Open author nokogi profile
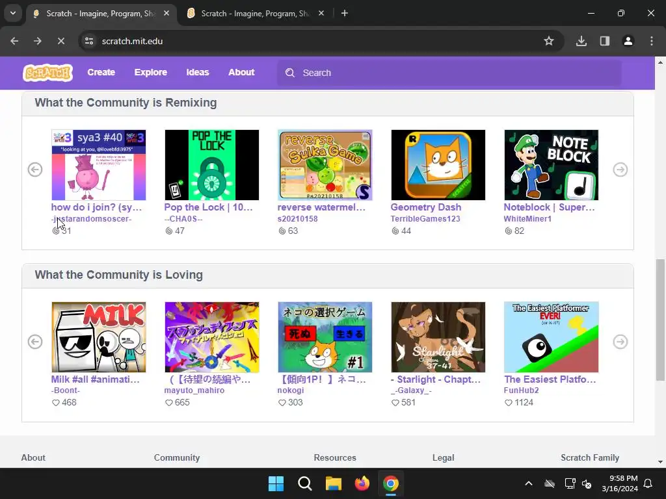666x499 pixels. click(x=291, y=390)
